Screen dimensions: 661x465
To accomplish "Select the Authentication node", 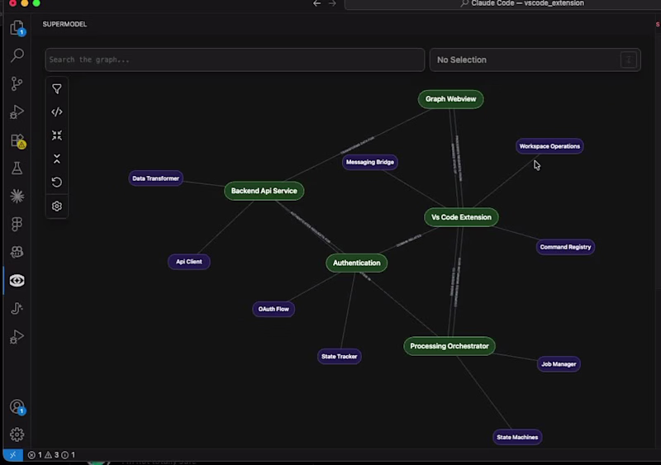I will tap(357, 263).
